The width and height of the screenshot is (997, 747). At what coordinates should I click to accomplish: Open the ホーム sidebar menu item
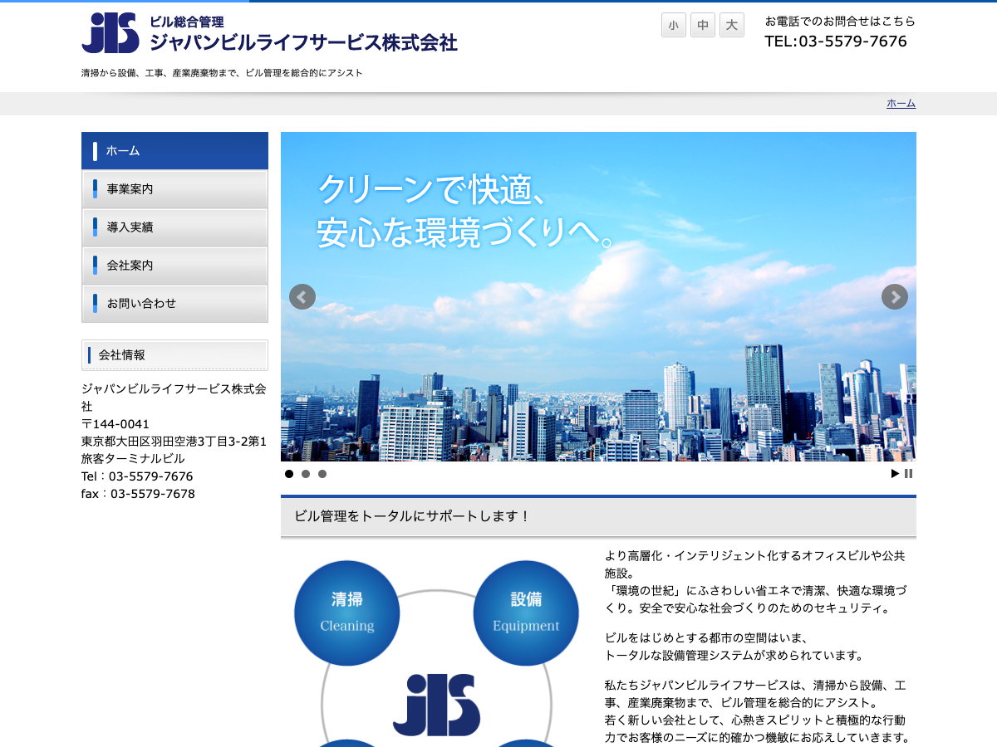174,151
